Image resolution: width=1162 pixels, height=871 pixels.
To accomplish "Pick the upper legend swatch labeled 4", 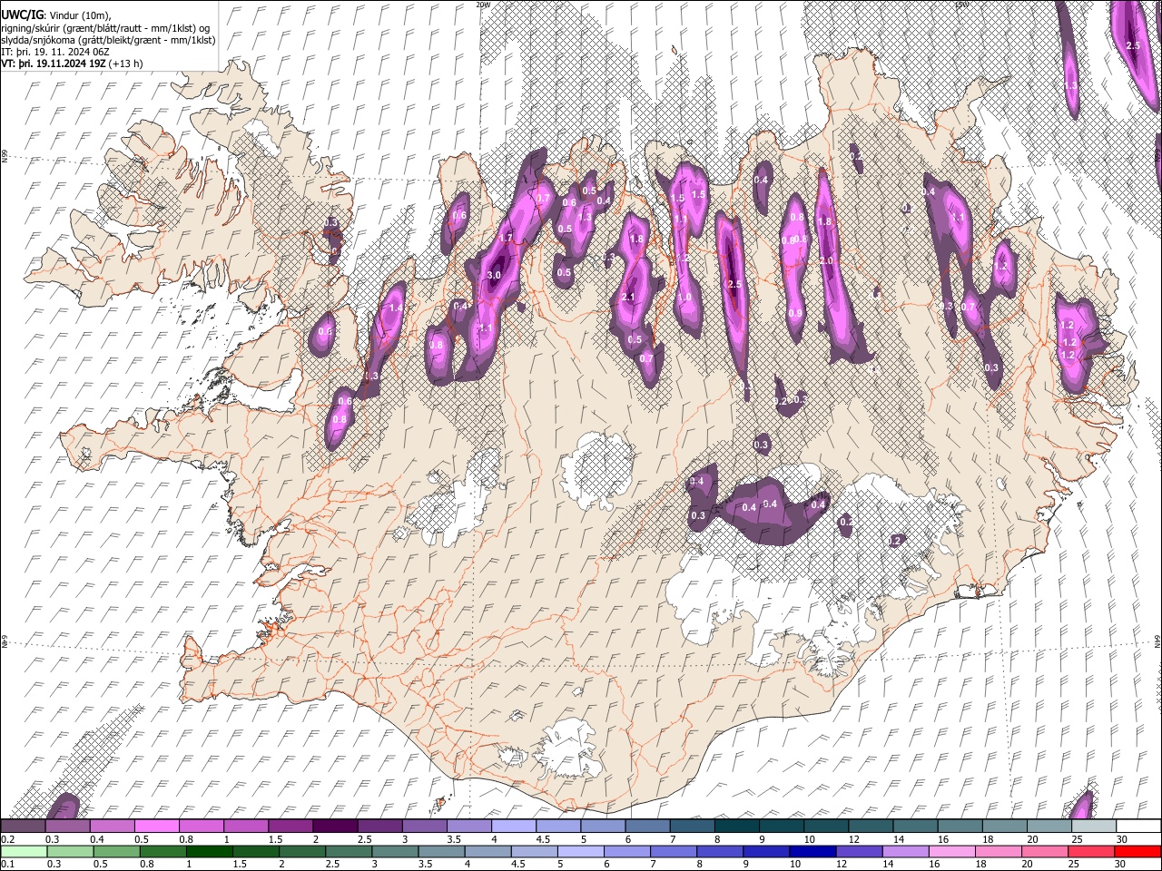I will [x=513, y=827].
